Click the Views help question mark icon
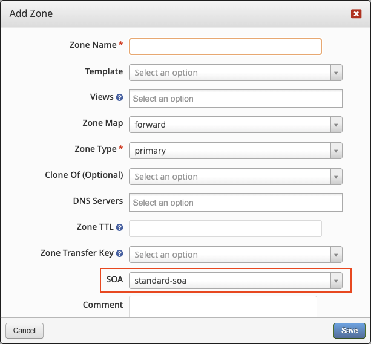 coord(119,97)
